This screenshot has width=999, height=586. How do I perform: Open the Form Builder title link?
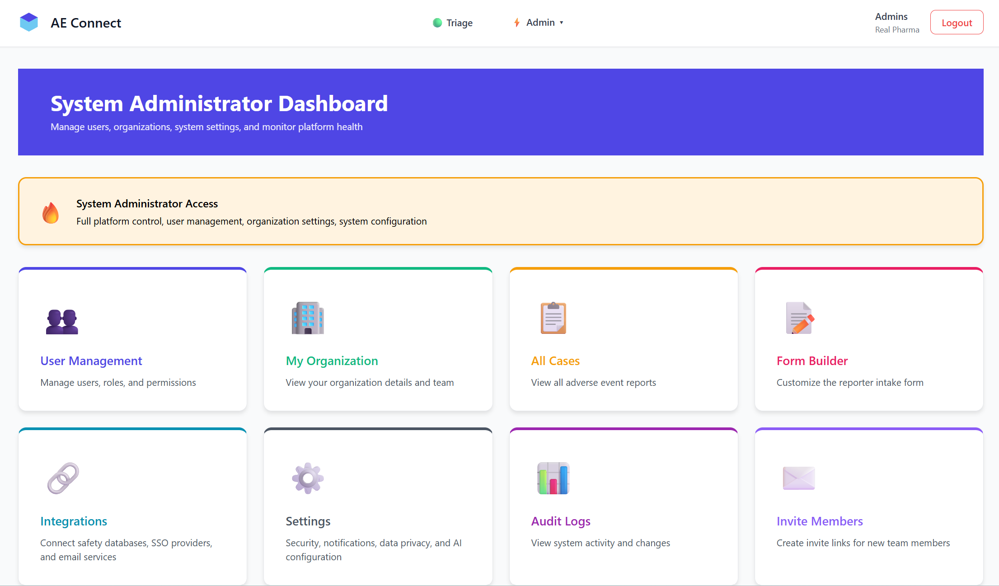(x=812, y=361)
